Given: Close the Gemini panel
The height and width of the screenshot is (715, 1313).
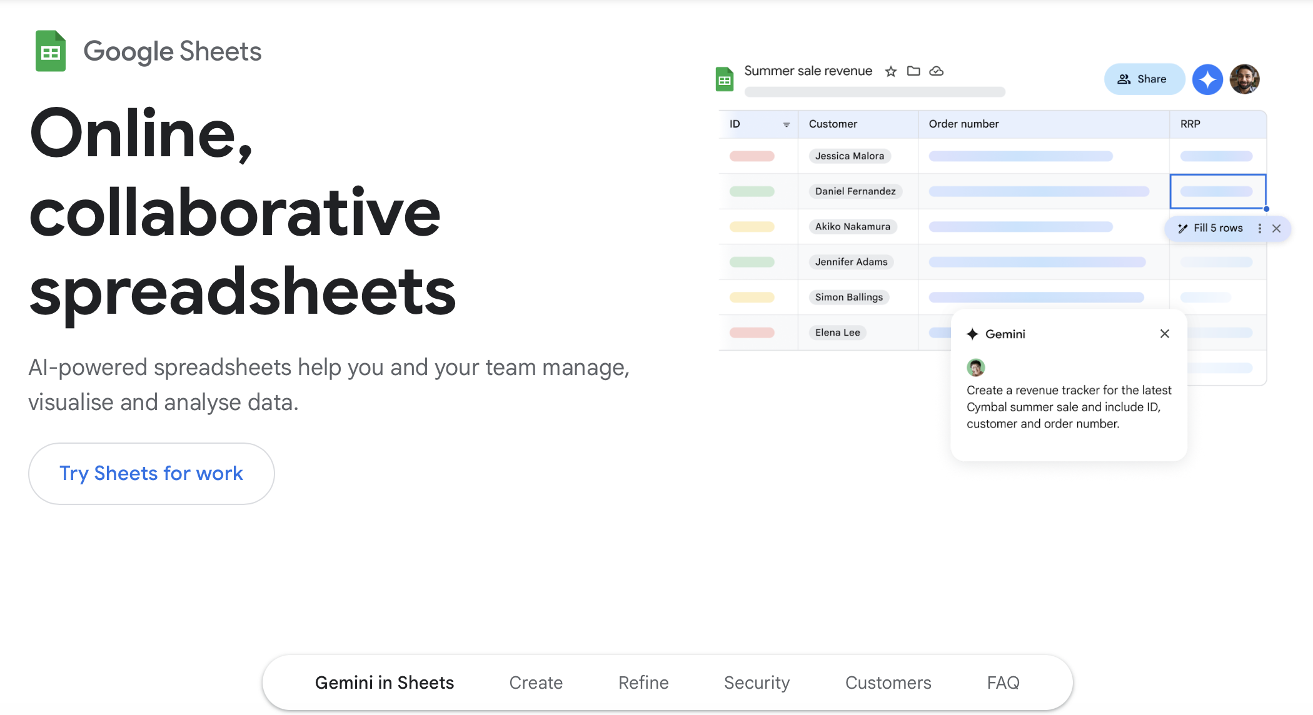Looking at the screenshot, I should (x=1165, y=334).
